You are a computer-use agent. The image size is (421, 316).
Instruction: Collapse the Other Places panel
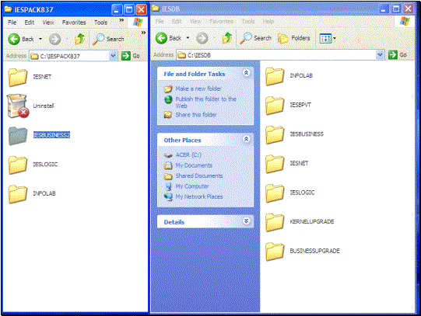pyautogui.click(x=246, y=139)
